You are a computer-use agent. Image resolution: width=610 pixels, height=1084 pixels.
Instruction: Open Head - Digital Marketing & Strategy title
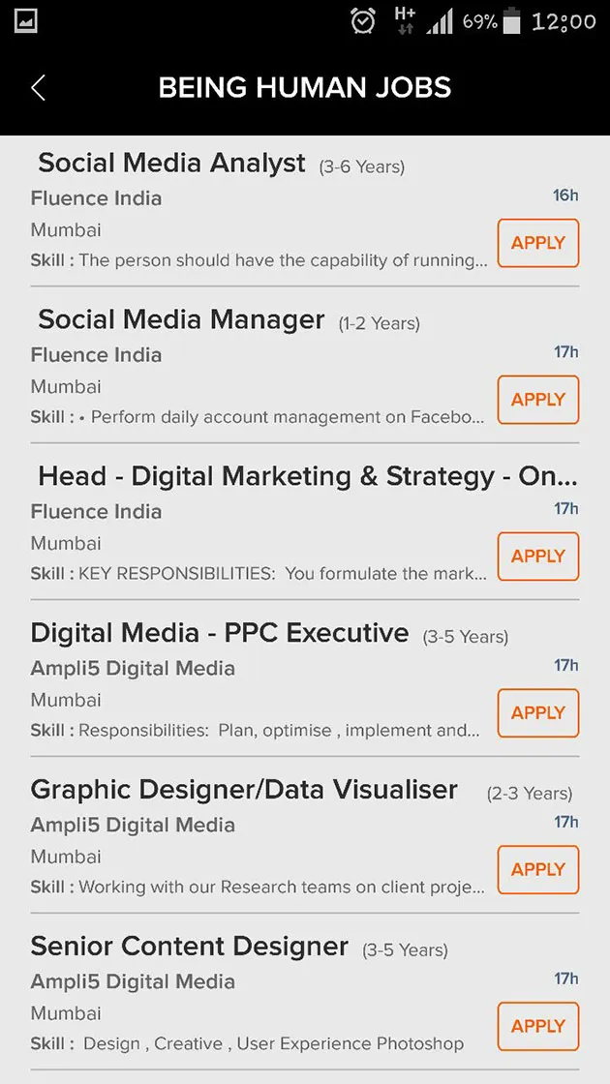pyautogui.click(x=308, y=477)
